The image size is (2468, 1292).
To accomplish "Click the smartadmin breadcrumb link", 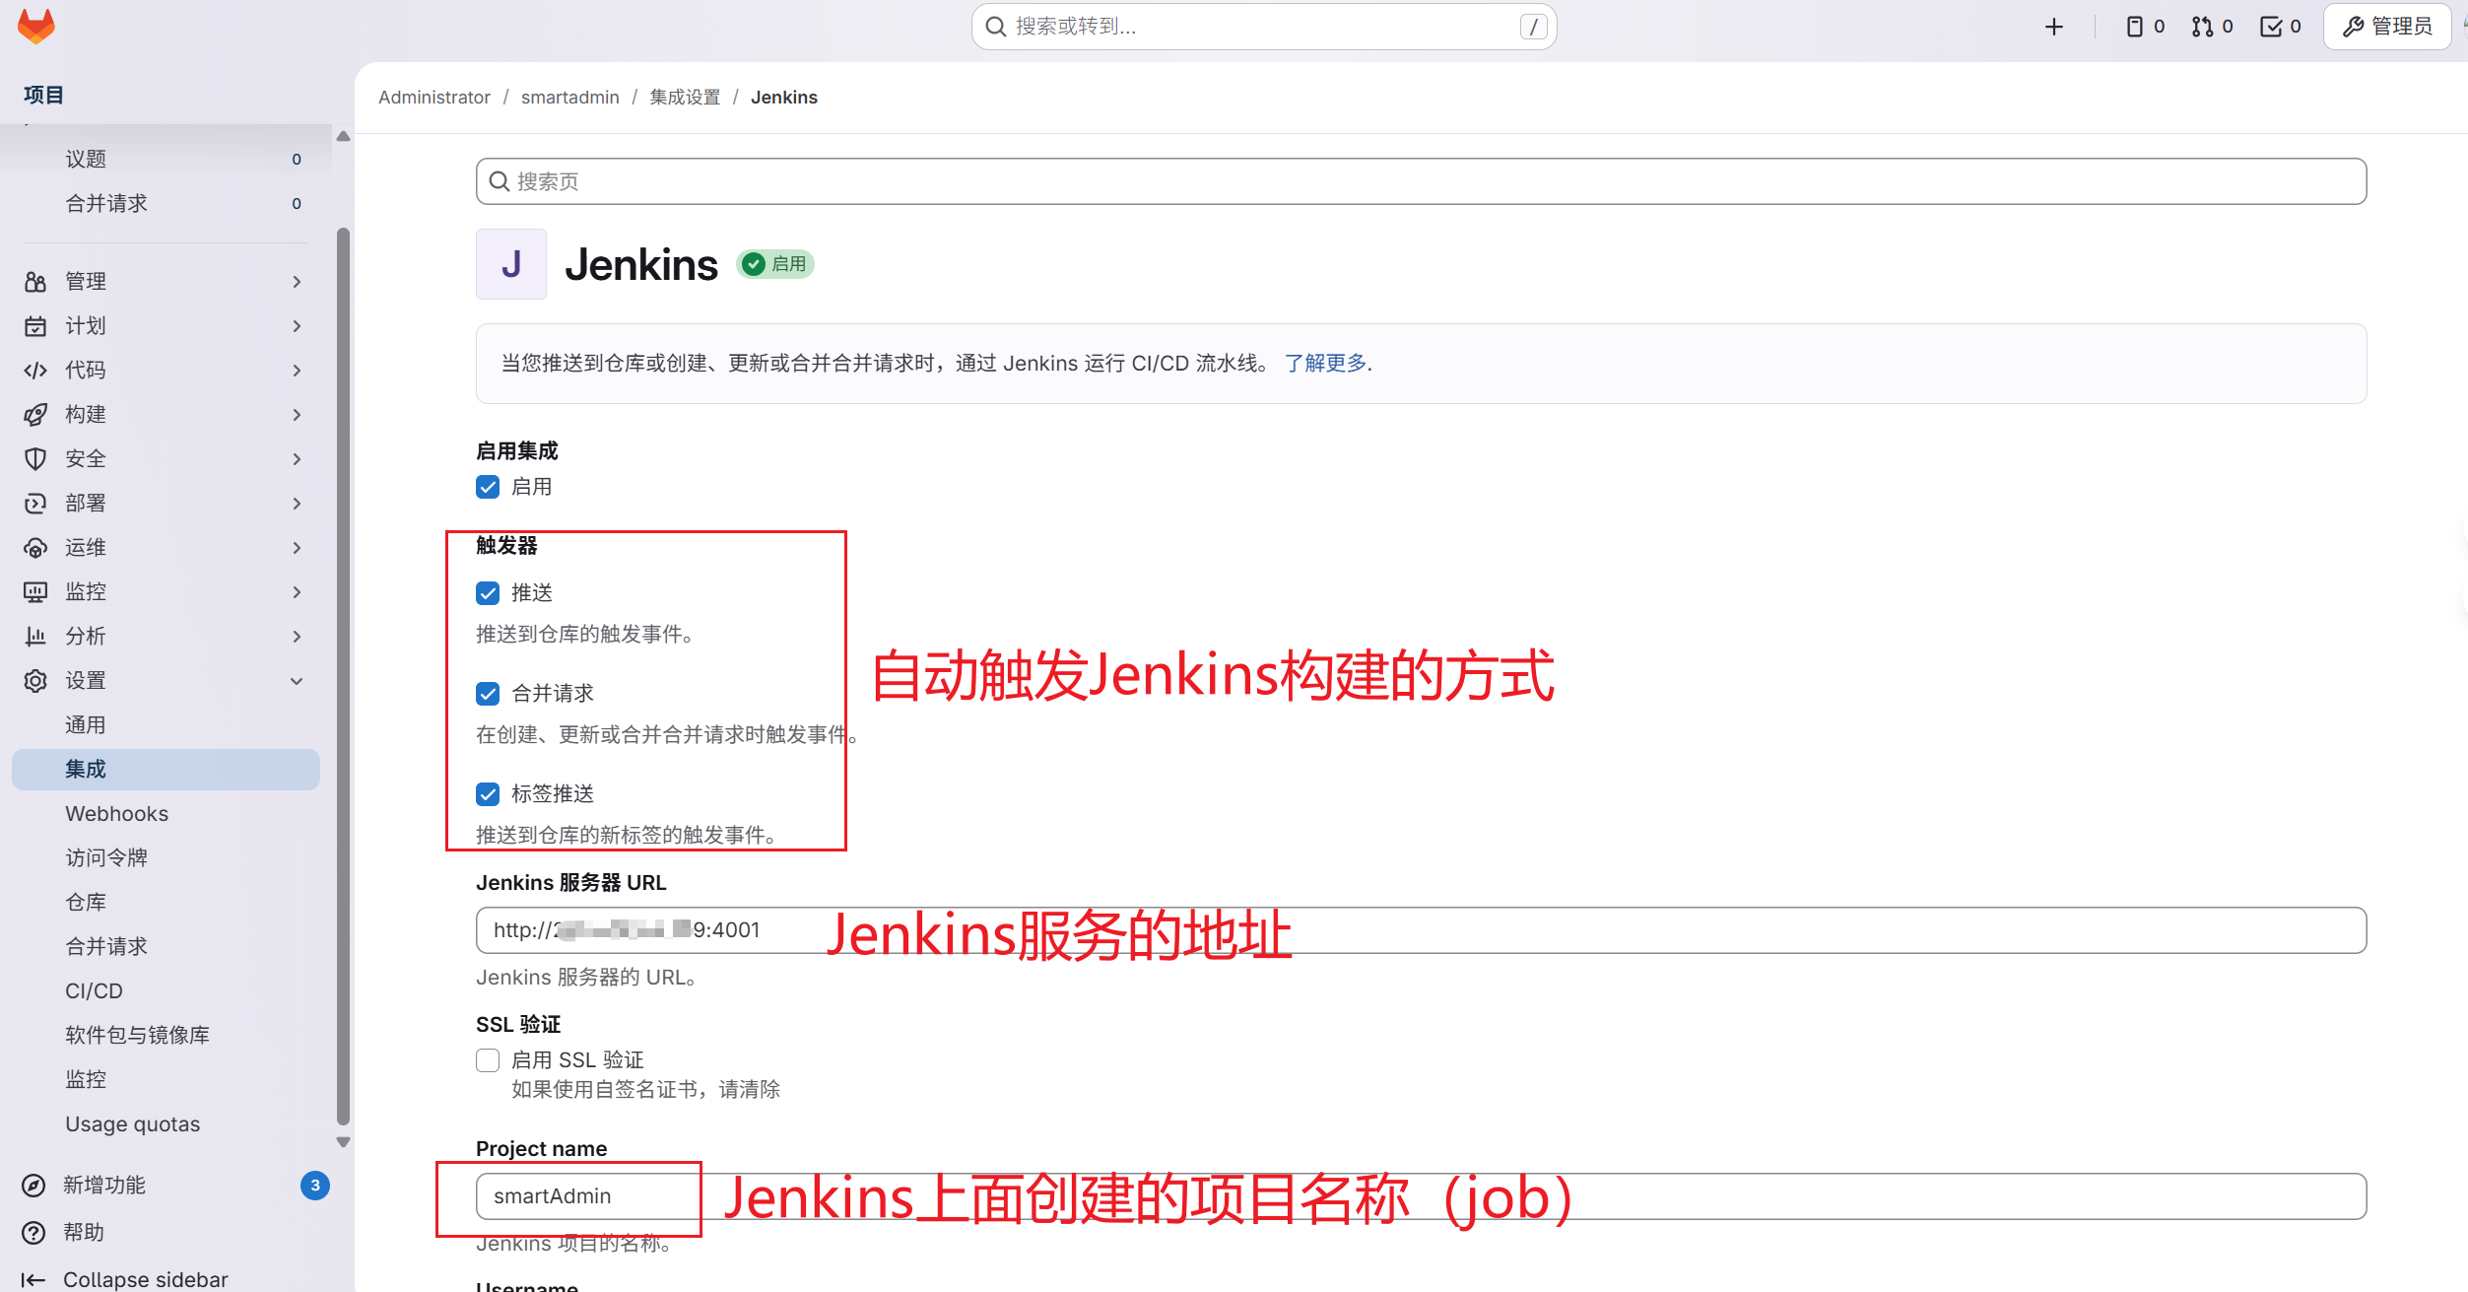I will tap(569, 98).
